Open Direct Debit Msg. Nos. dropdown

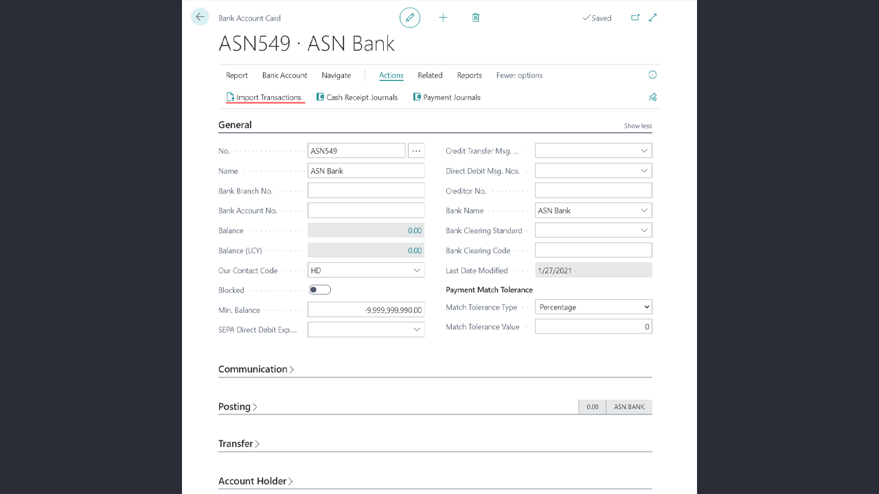tap(644, 171)
